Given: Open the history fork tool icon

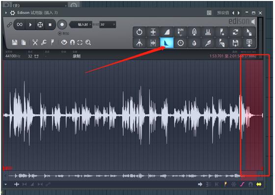Looking at the screenshot, I should pos(139,43).
